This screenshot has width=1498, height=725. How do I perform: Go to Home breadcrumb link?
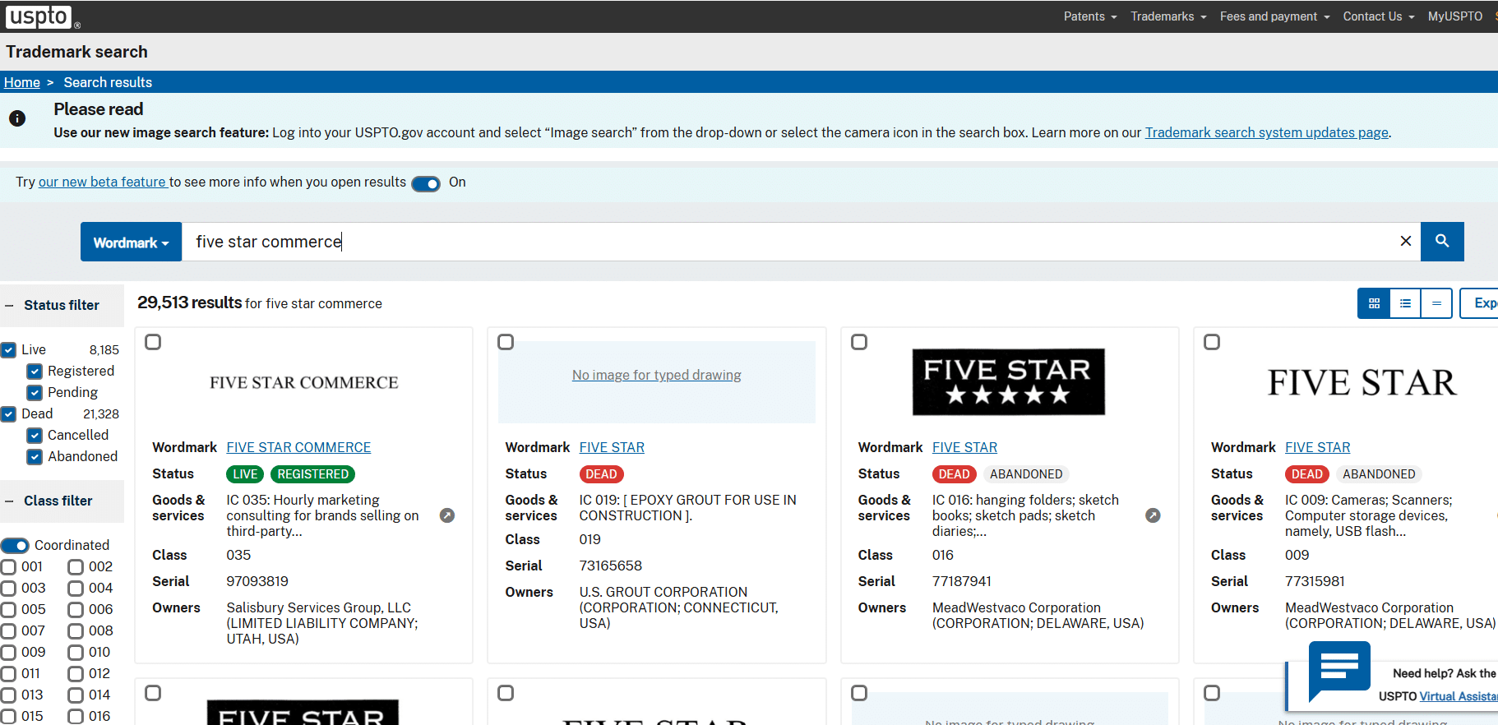point(22,82)
